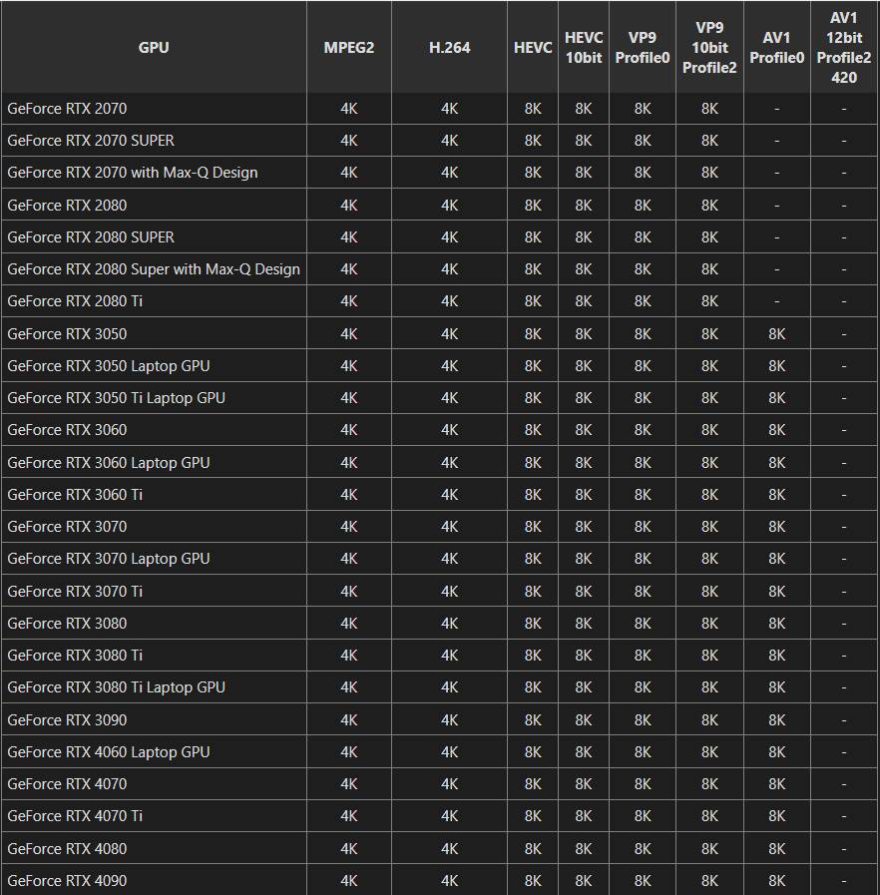Click MPEG2 4K cell for RTX 4080
Image resolution: width=880 pixels, height=895 pixels.
tap(348, 848)
